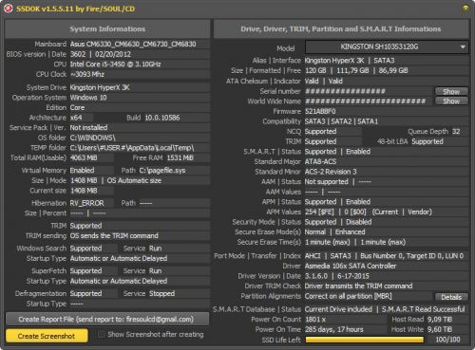Screen dimensions: 475x350
Task: Click Free RAM value 1531 MiB
Action: pos(180,157)
